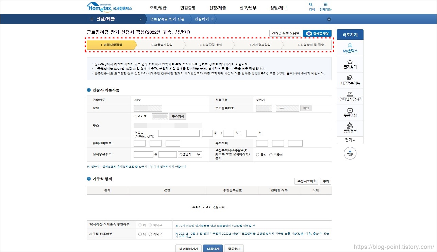Focus last 휴대전화번호 field
This screenshot has width=437, height=252.
pyautogui.click(x=173, y=143)
